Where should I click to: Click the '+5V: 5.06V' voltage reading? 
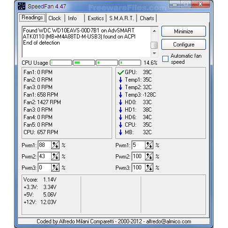tap(40, 195)
